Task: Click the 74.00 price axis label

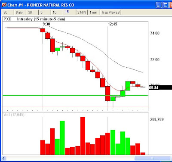Action: coord(155,33)
